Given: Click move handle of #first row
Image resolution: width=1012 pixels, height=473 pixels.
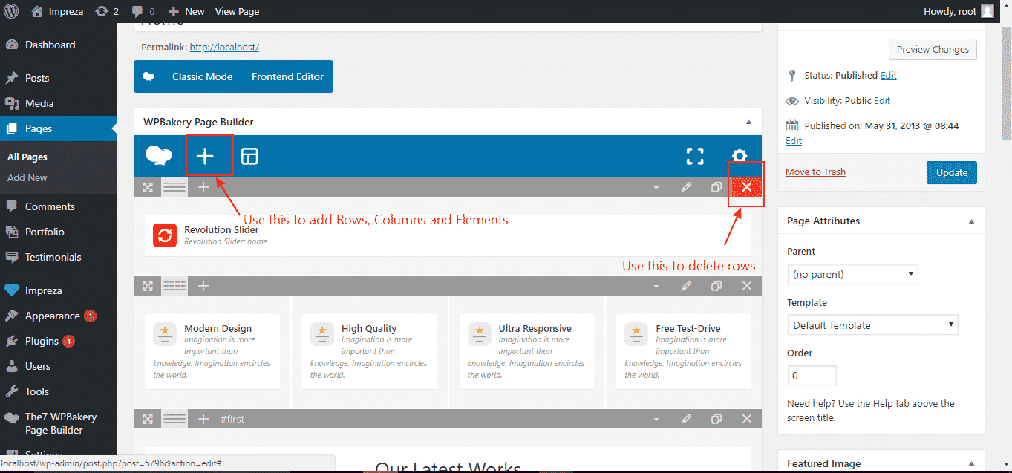Looking at the screenshot, I should [x=148, y=419].
